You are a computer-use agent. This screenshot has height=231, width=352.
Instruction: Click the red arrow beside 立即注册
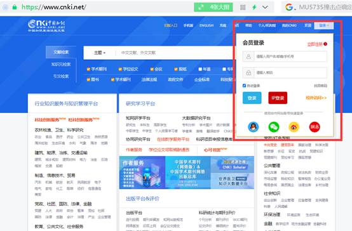tap(325, 44)
